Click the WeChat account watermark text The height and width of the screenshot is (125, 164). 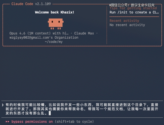pyautogui.click(x=132, y=5)
